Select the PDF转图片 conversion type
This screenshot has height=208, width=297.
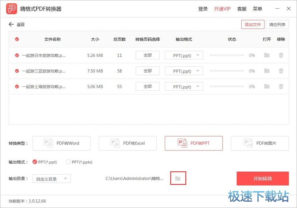click(x=260, y=143)
